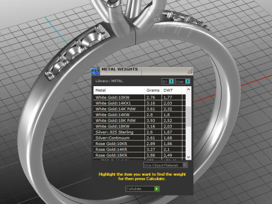
Task: Select the White Gold:18K PdW row
Action: click(139, 121)
